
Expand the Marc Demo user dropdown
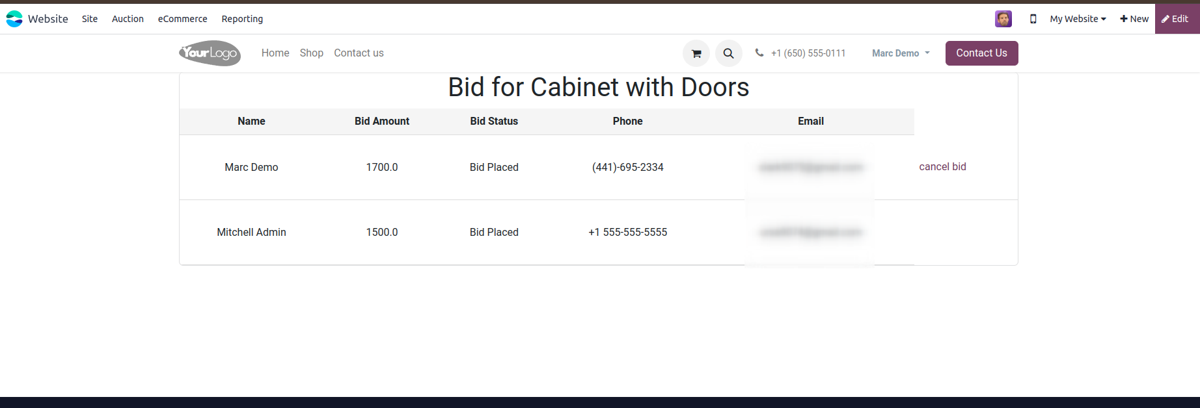[x=901, y=53]
